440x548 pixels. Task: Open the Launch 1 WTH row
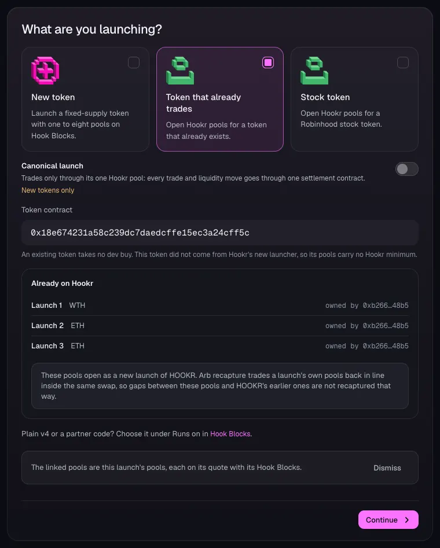tap(220, 306)
